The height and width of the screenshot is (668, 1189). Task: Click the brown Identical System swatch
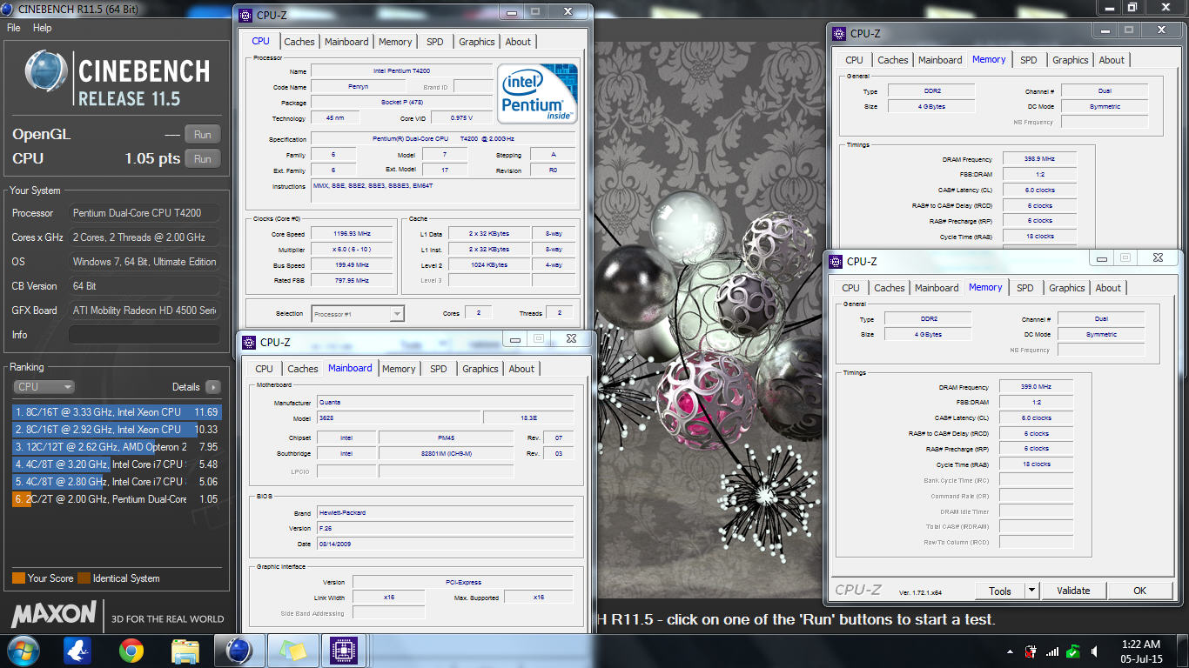pos(84,578)
